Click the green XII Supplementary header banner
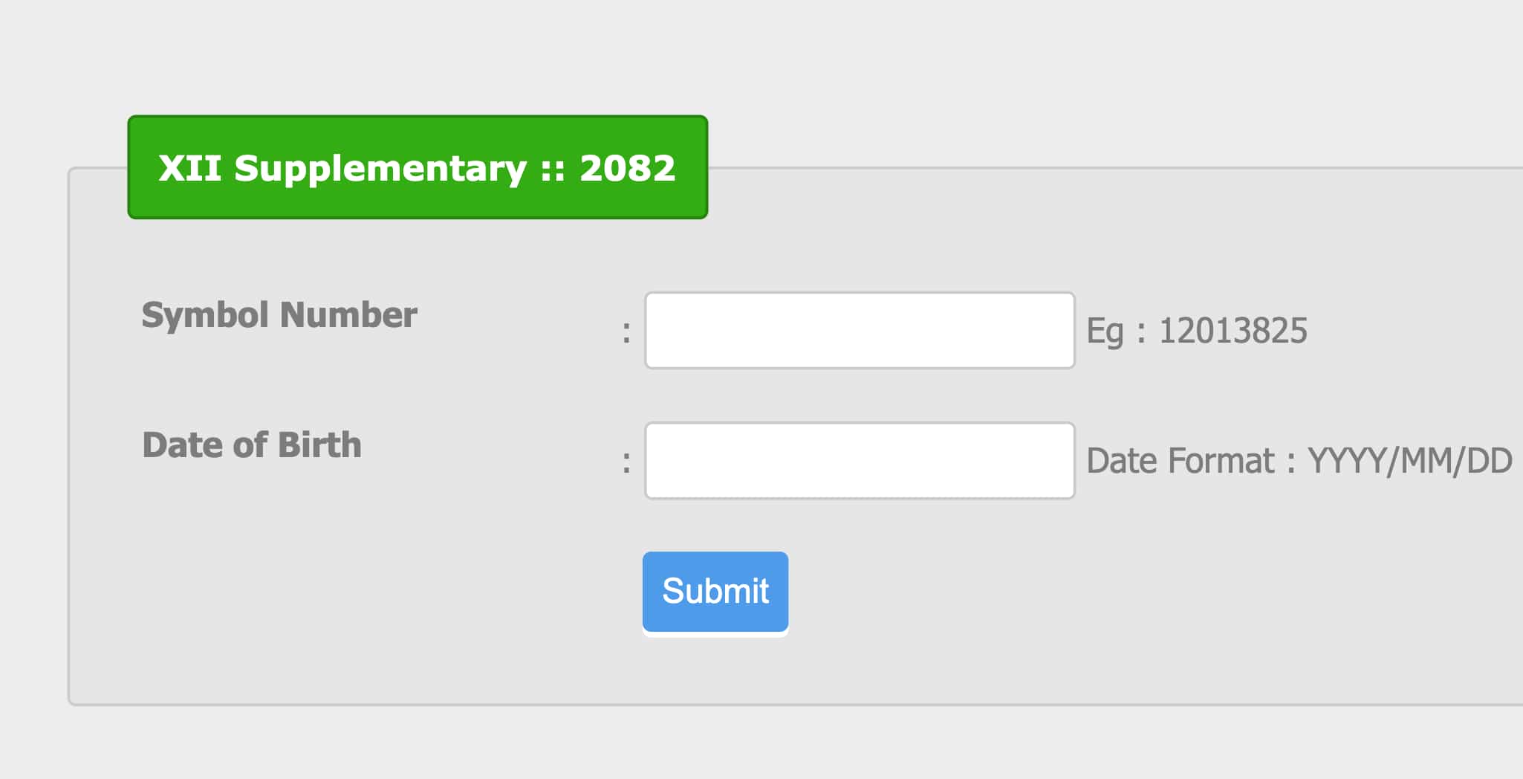Image resolution: width=1523 pixels, height=779 pixels. coord(418,167)
